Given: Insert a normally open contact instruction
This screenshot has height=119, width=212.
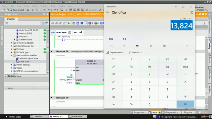Looking at the screenshot, I should click(x=53, y=32).
